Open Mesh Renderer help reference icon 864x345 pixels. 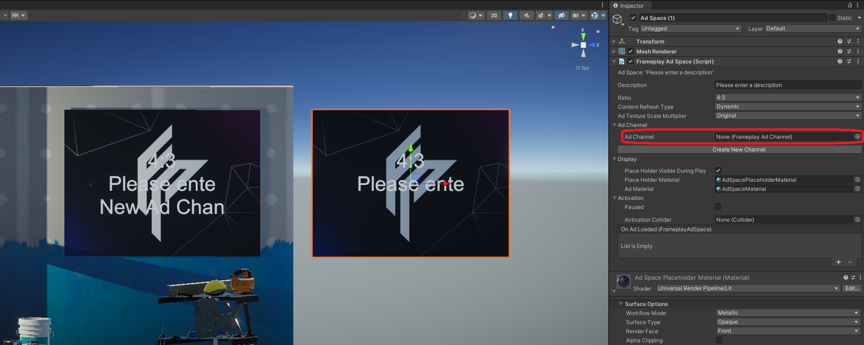coord(840,51)
